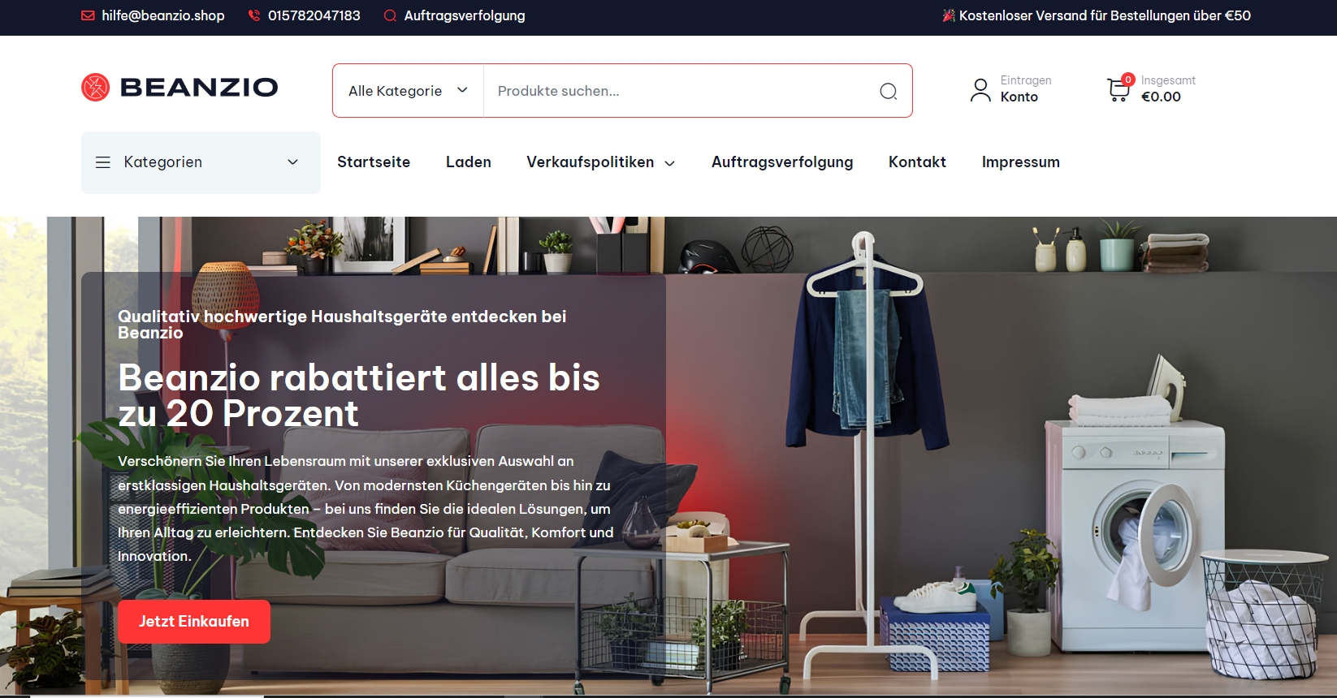Click the party popper icon before free shipping notice
The image size is (1337, 698).
(948, 15)
